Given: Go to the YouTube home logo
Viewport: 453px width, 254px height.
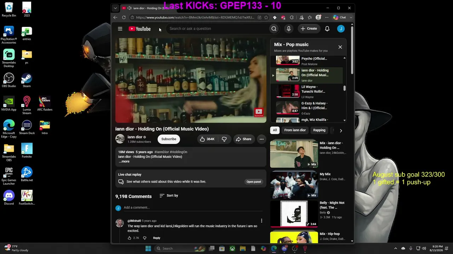Looking at the screenshot, I should click(139, 29).
